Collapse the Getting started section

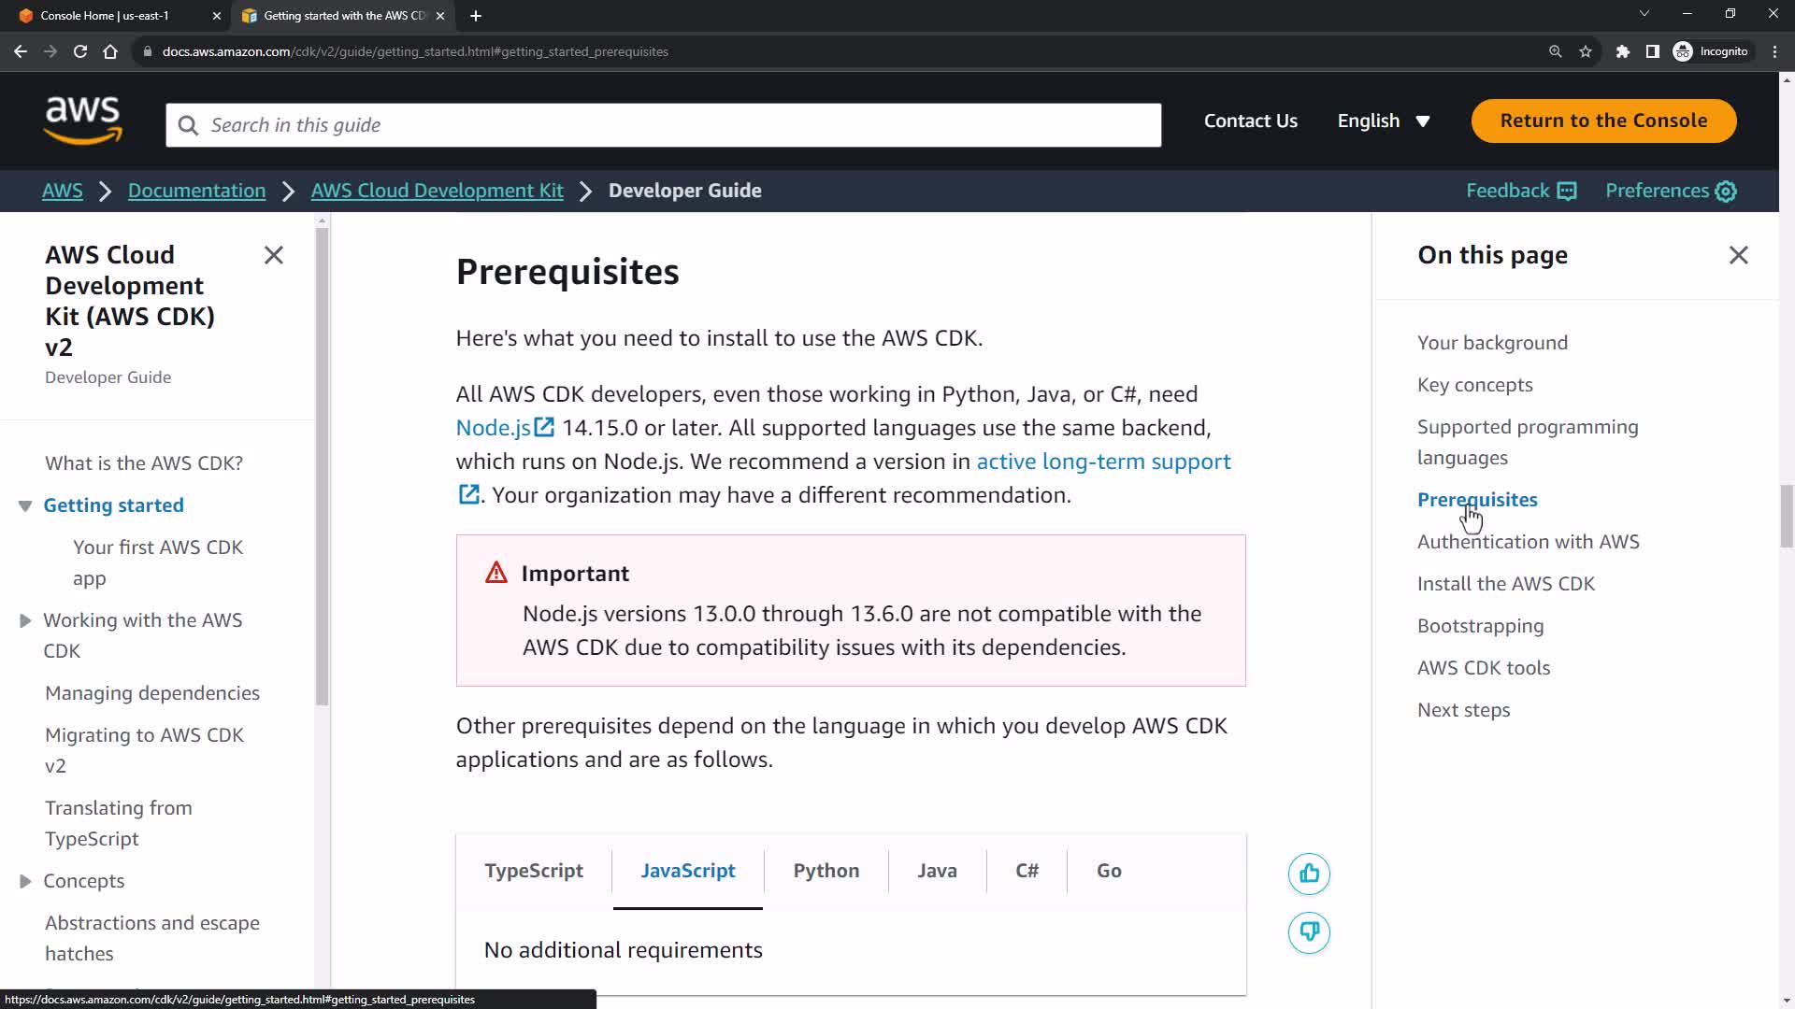(25, 505)
